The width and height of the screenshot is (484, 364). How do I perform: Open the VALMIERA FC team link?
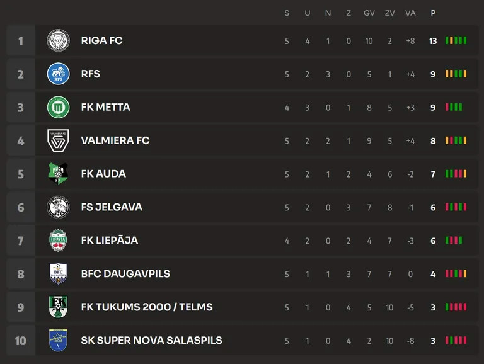pos(115,140)
